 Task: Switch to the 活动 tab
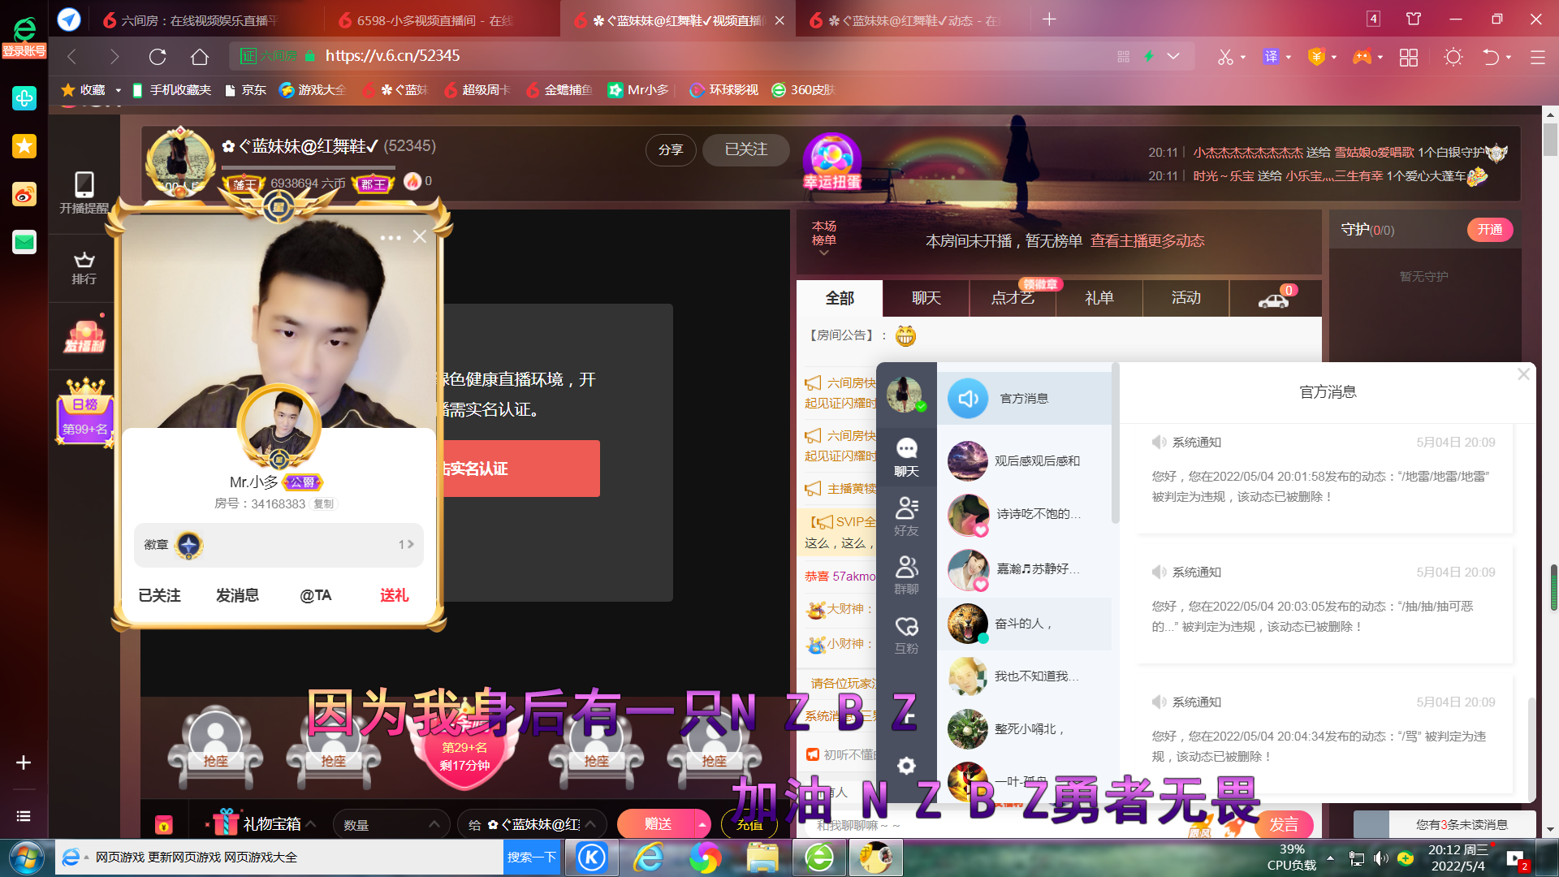tap(1186, 298)
